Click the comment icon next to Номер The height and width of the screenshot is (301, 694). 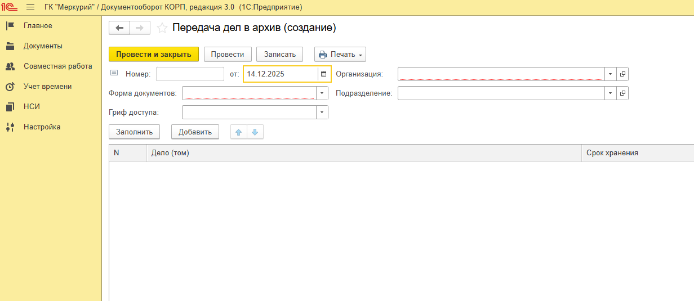point(114,73)
